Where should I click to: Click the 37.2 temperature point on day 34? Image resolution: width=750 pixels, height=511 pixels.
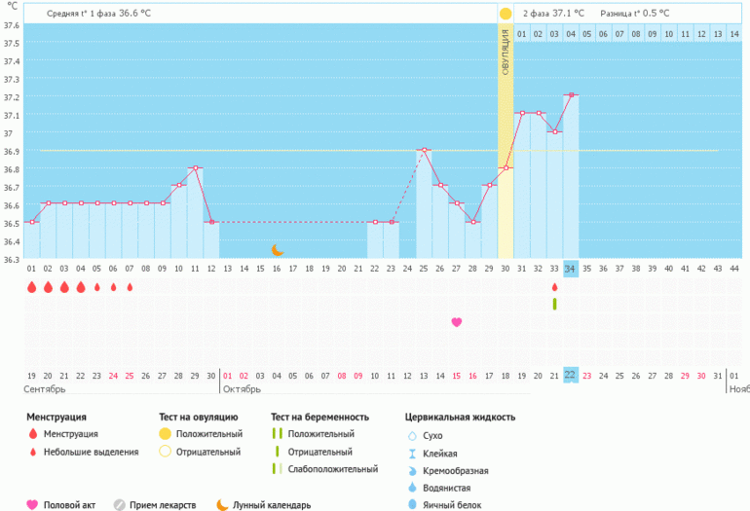571,95
